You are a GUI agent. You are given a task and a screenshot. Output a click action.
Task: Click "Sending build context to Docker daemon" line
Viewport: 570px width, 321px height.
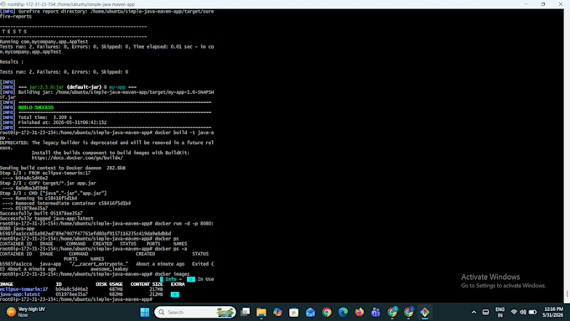[63, 168]
